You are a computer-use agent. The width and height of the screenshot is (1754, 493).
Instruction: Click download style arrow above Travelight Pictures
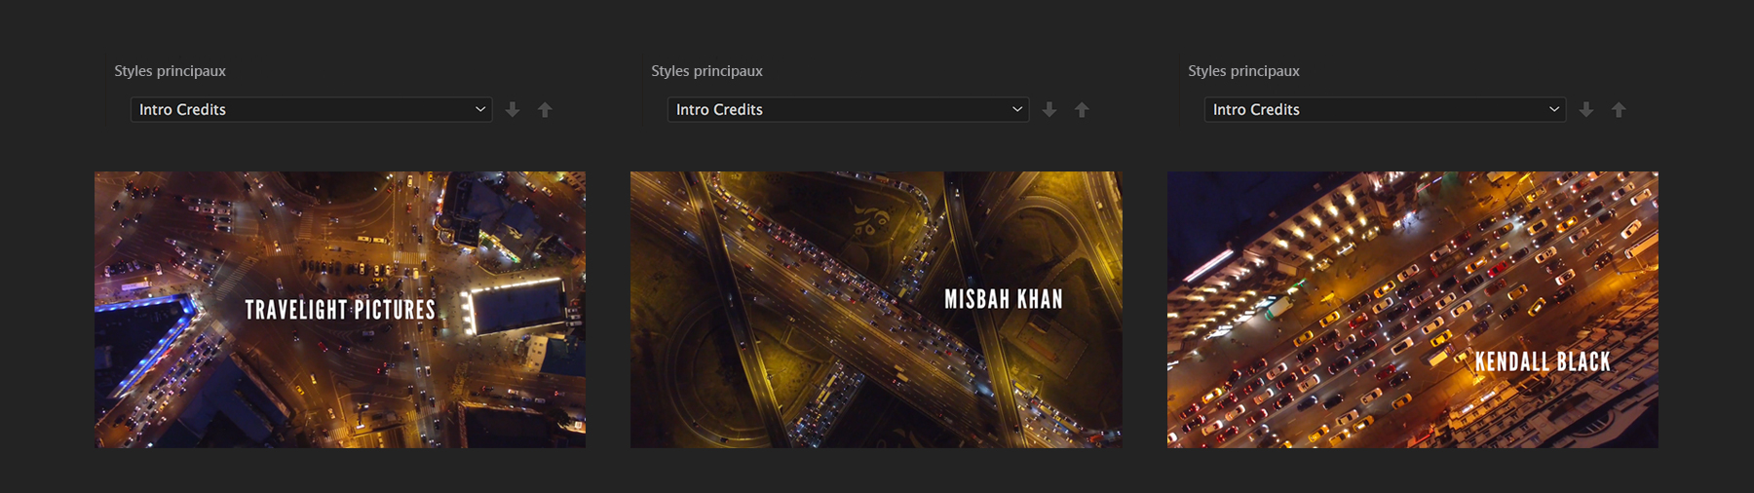513,110
